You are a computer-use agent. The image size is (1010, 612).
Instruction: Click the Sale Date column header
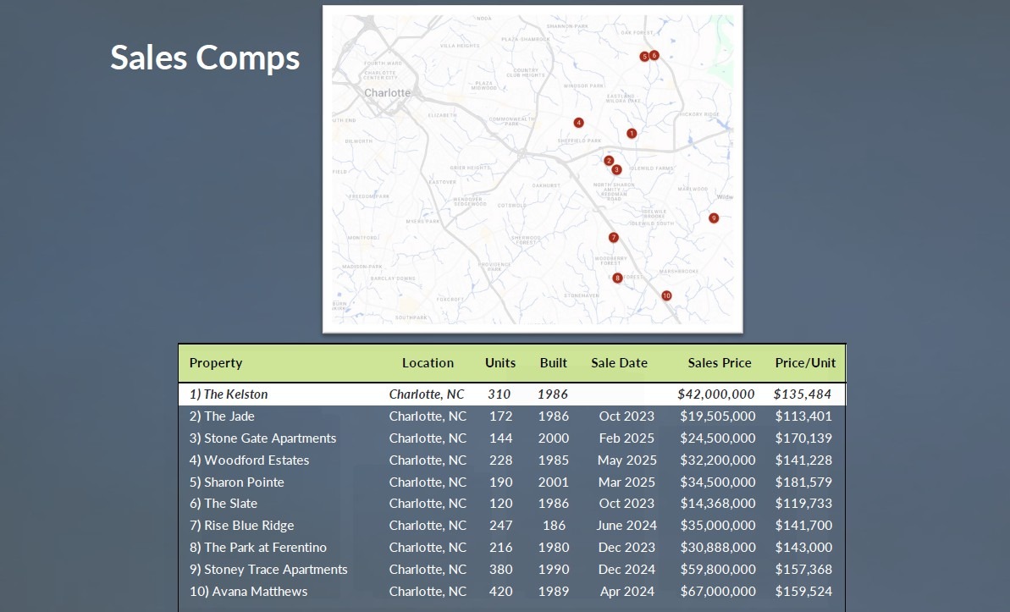[x=619, y=363]
